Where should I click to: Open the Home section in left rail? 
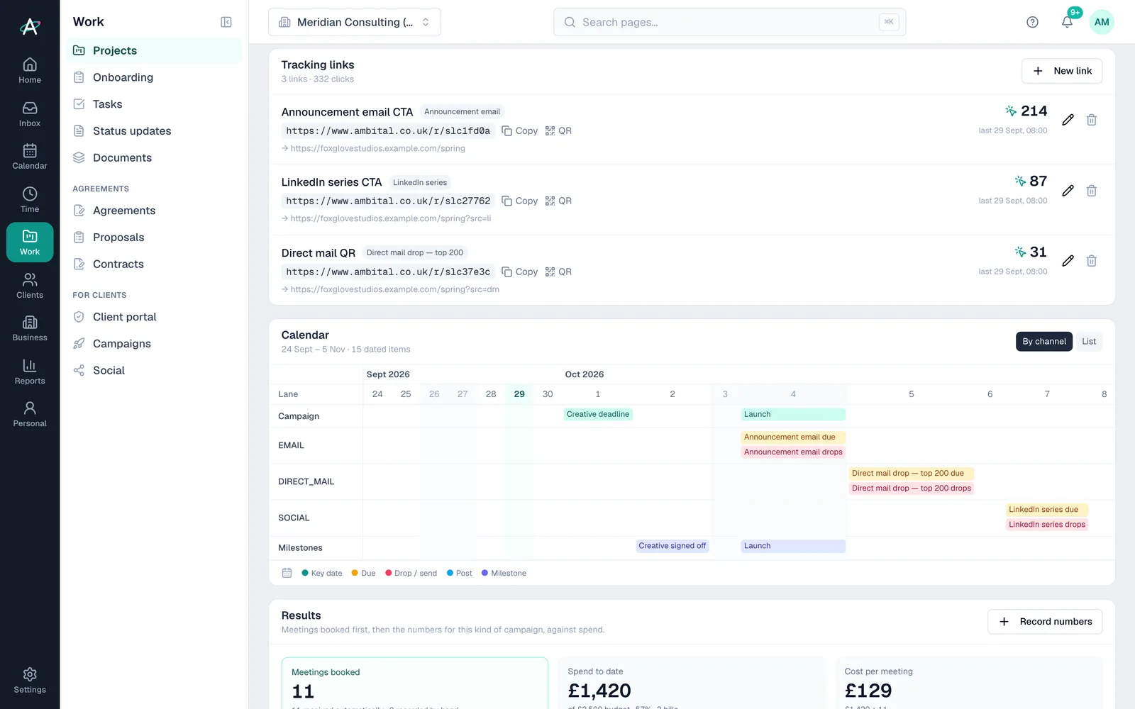tap(30, 71)
